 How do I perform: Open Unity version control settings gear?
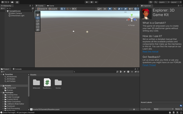pyautogui.click(x=17, y=2)
